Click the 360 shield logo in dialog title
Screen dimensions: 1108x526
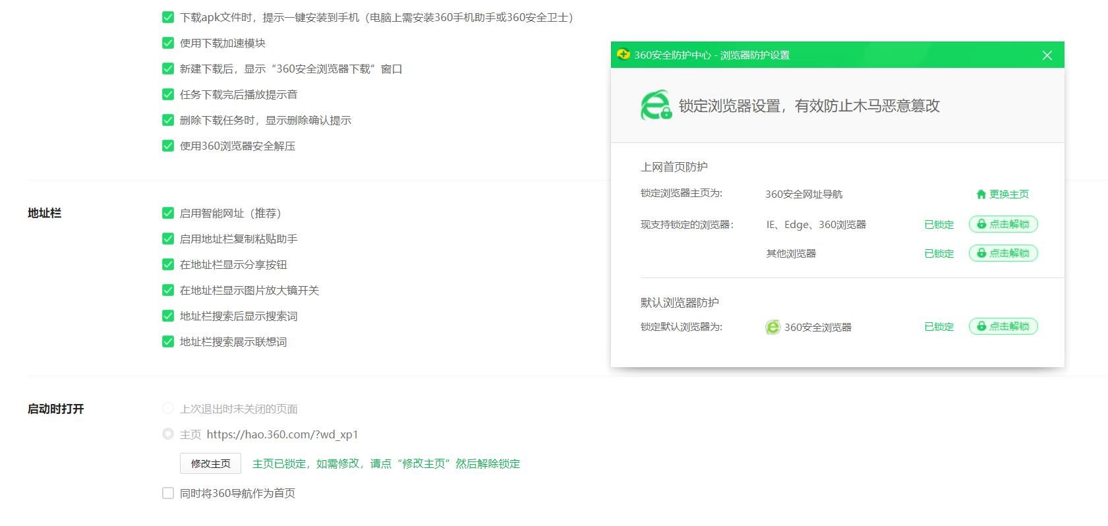(x=623, y=55)
